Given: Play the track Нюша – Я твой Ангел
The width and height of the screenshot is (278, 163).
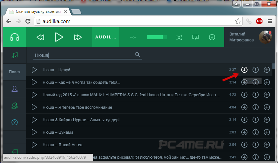Looking at the screenshot, I should point(34,145).
